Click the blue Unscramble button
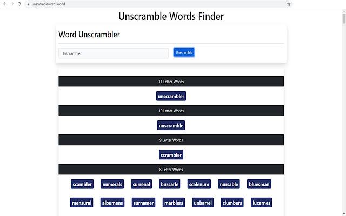 click(184, 52)
